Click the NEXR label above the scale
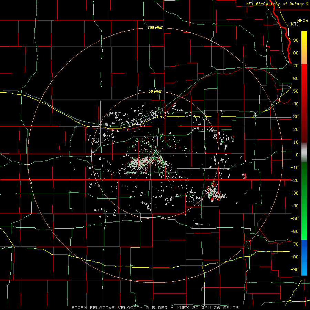 coord(302,21)
